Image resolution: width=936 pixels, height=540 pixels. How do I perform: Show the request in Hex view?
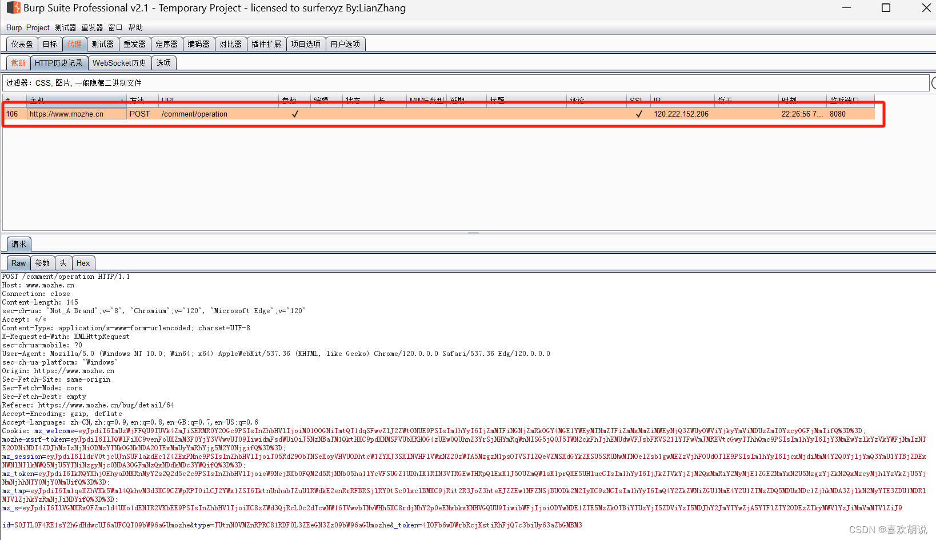click(x=83, y=263)
